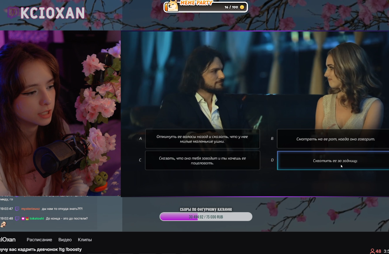Click the viewer count icon showing 48

[372, 251]
